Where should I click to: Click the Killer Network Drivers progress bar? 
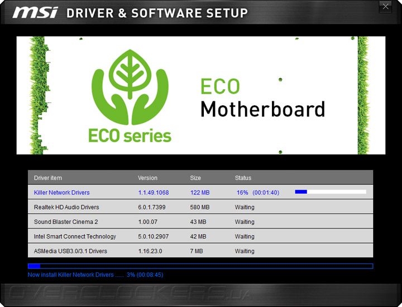click(x=331, y=192)
